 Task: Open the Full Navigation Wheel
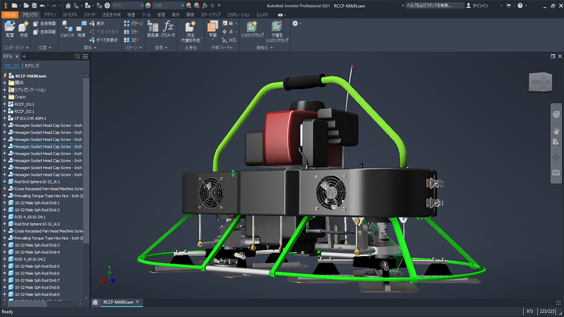click(x=556, y=114)
